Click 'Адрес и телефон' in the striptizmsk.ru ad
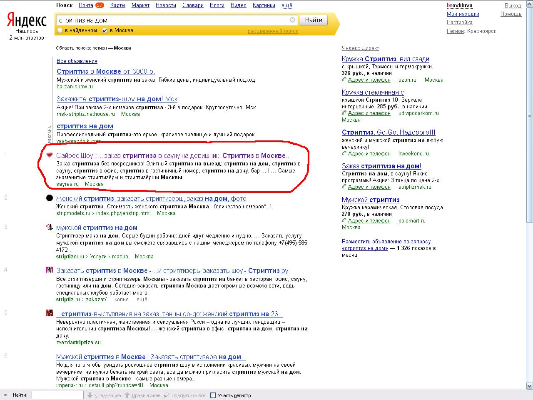 coord(369,187)
